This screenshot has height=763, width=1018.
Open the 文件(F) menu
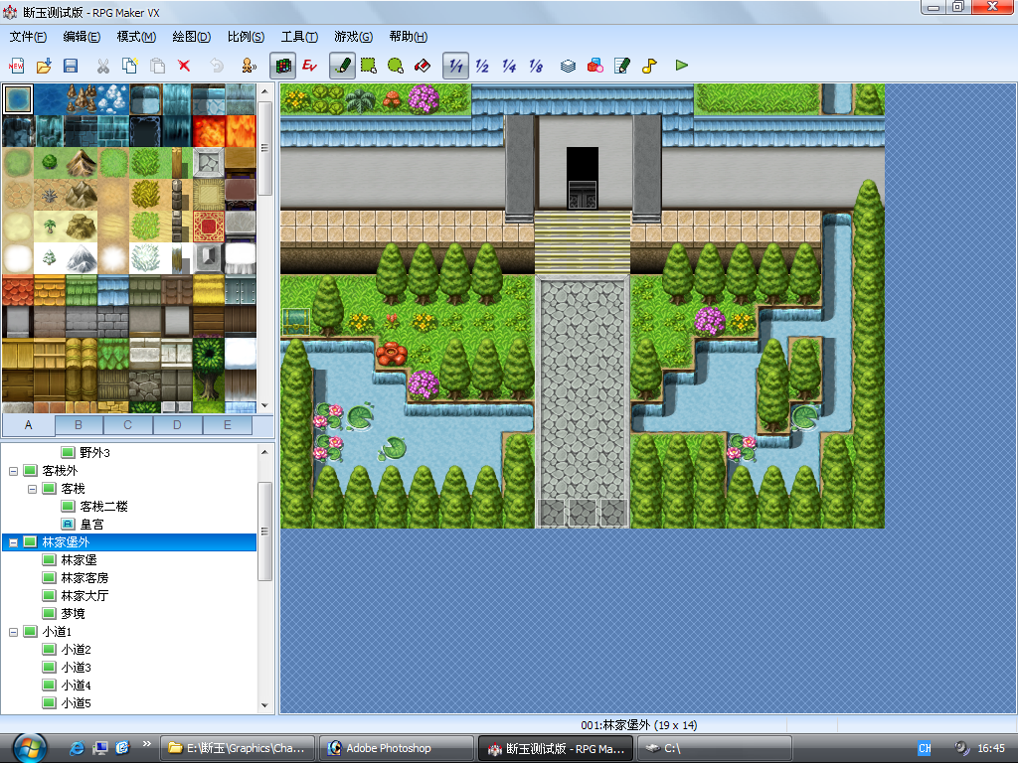point(28,37)
